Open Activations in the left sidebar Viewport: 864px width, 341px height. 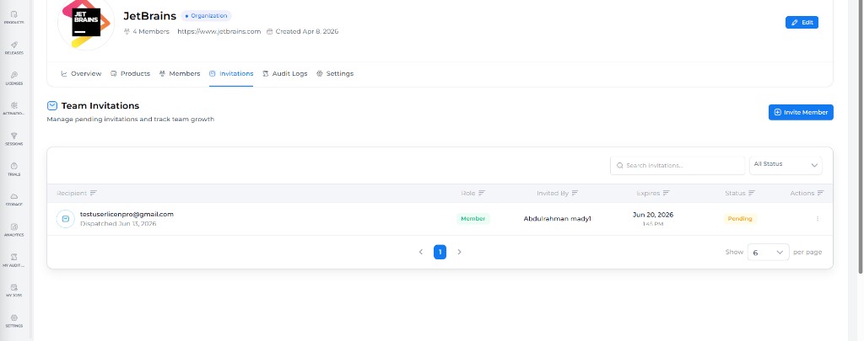(13, 109)
